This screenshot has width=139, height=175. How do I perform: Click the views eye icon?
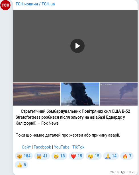click(x=123, y=172)
